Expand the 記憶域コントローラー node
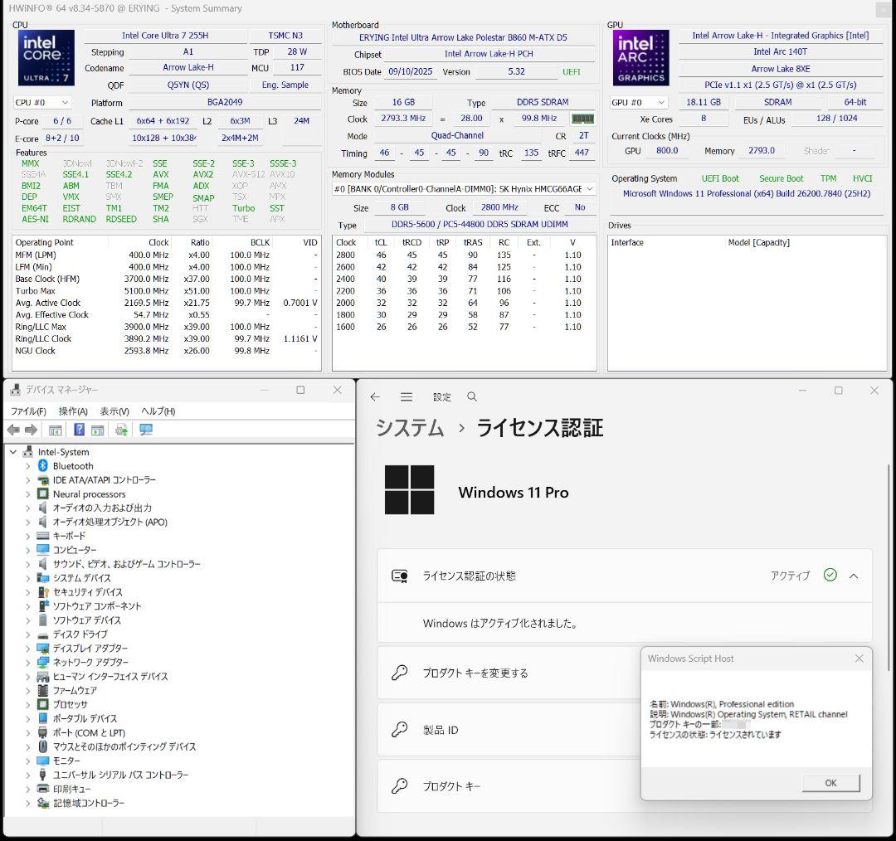 (28, 803)
